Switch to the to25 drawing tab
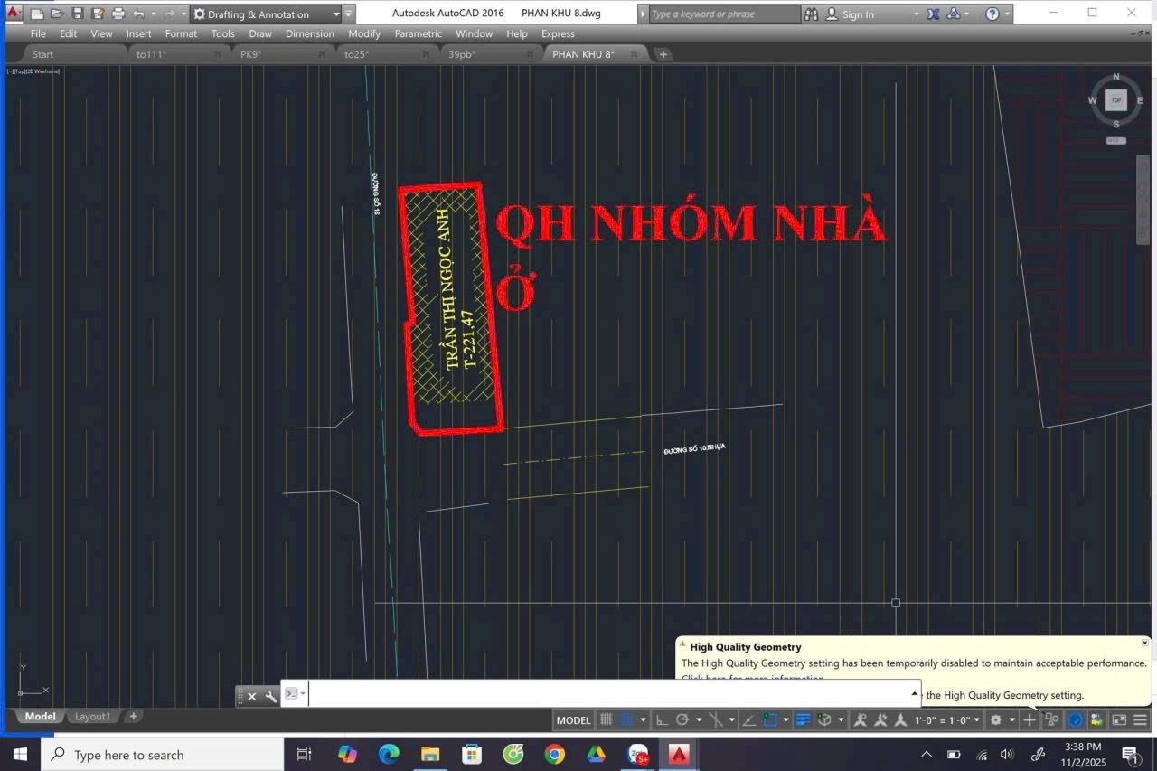Image resolution: width=1157 pixels, height=771 pixels. click(x=356, y=53)
